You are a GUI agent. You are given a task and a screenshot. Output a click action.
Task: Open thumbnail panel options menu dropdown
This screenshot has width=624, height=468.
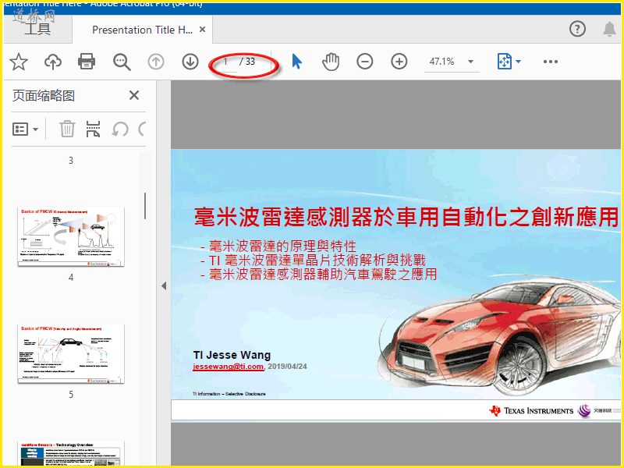[x=26, y=129]
